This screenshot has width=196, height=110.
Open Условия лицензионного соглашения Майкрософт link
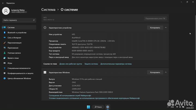click(94, 98)
